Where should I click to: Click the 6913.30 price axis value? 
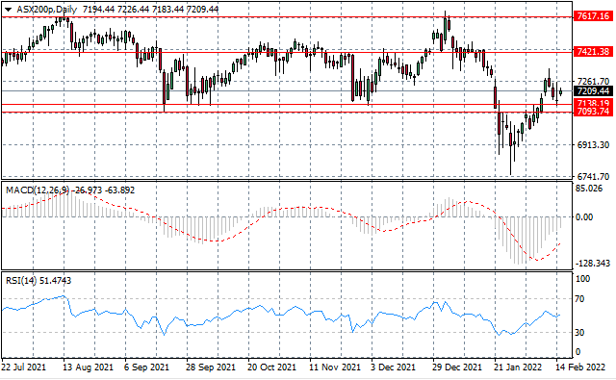593,145
